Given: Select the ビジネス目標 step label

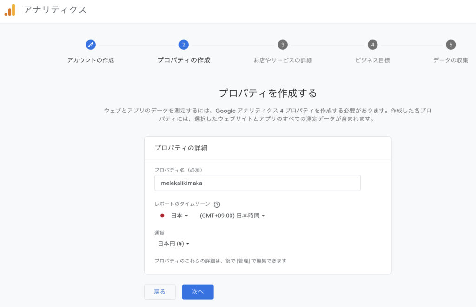Looking at the screenshot, I should [x=372, y=60].
